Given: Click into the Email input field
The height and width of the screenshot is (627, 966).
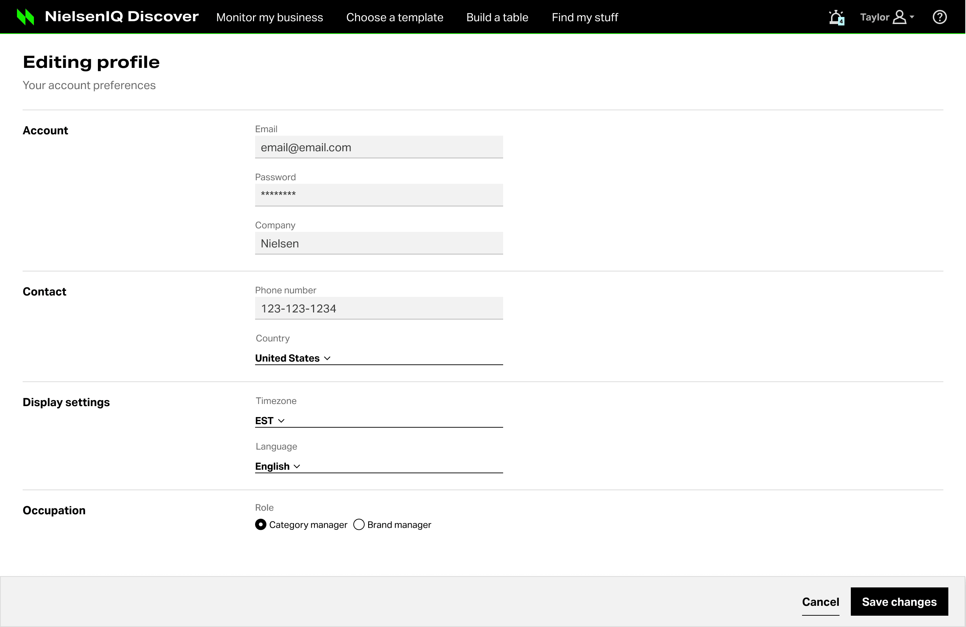Looking at the screenshot, I should (x=379, y=147).
